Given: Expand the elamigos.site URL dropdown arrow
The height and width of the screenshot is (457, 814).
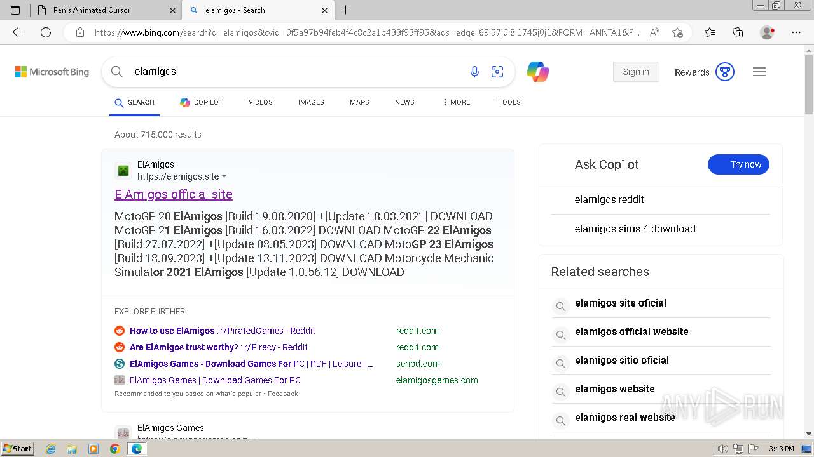Looking at the screenshot, I should point(224,177).
